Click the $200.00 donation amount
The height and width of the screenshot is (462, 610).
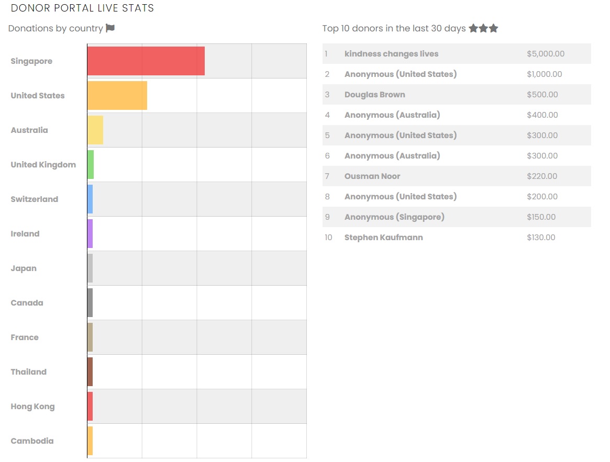point(542,196)
